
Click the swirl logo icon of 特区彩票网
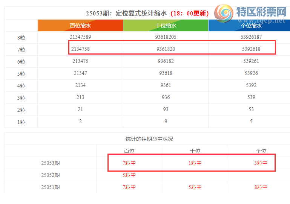tap(224, 14)
